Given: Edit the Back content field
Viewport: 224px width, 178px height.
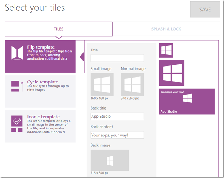Looking at the screenshot, I should click(x=117, y=135).
